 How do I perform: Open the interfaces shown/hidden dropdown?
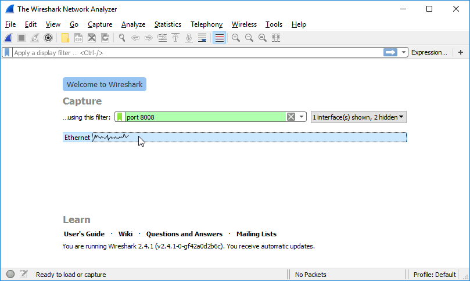tap(358, 117)
